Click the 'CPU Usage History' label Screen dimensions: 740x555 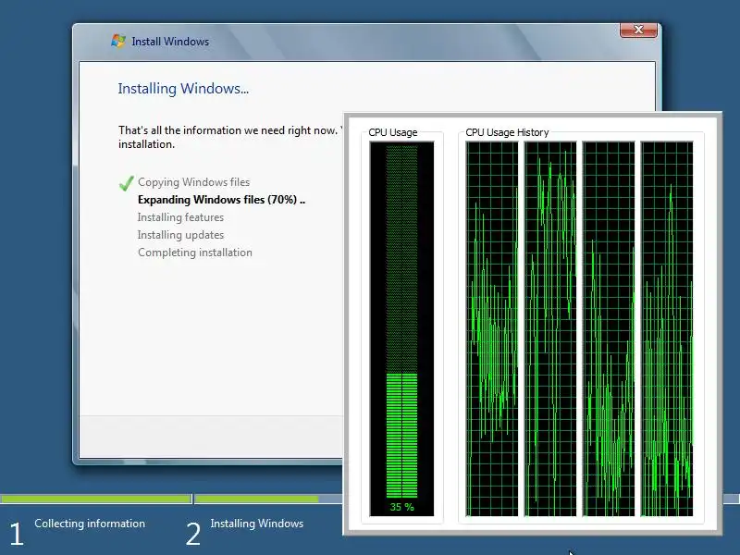click(x=507, y=132)
